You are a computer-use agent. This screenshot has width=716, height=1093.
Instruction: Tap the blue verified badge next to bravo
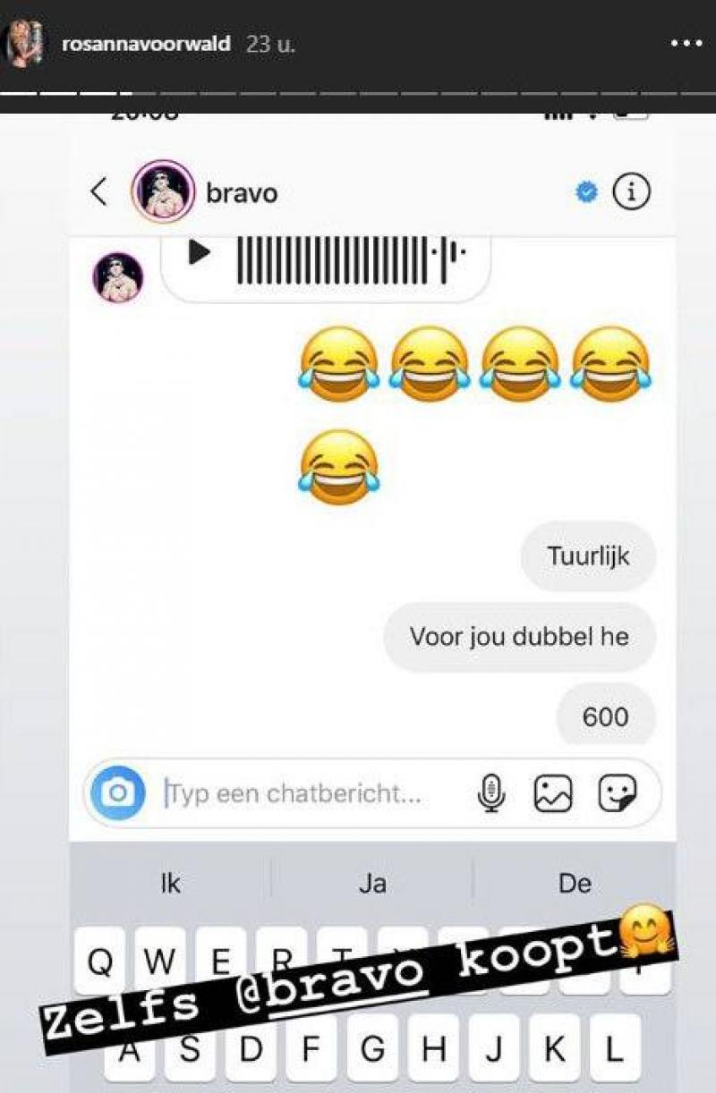click(586, 191)
